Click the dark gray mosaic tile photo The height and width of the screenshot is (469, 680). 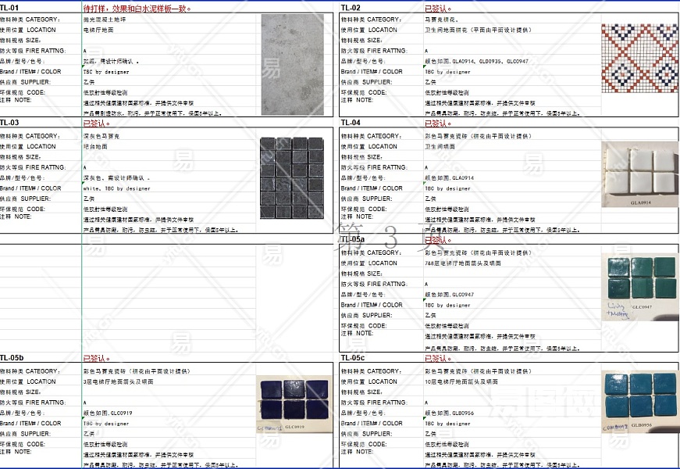[x=290, y=178]
